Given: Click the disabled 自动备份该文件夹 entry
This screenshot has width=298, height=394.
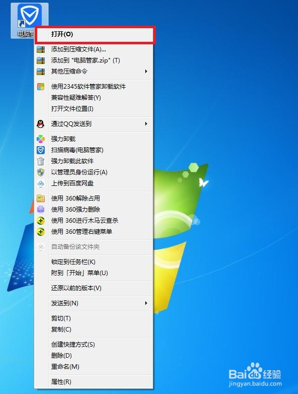Looking at the screenshot, I should click(94, 247).
